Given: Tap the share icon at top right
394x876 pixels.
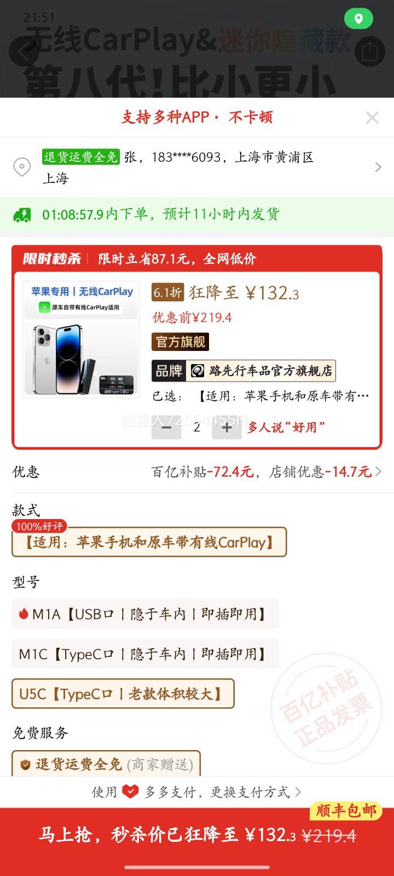Looking at the screenshot, I should coord(370,52).
